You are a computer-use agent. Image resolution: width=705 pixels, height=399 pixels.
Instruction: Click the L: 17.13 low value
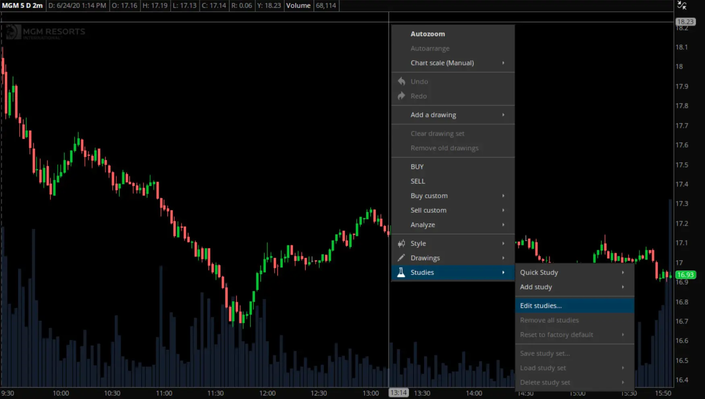pyautogui.click(x=185, y=6)
